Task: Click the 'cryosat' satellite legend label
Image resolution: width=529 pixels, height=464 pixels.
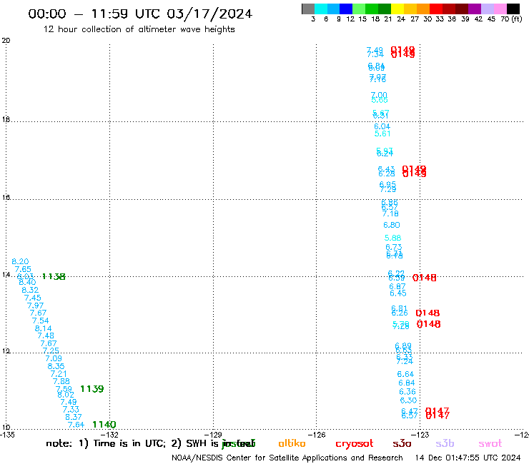Action: pos(355,443)
